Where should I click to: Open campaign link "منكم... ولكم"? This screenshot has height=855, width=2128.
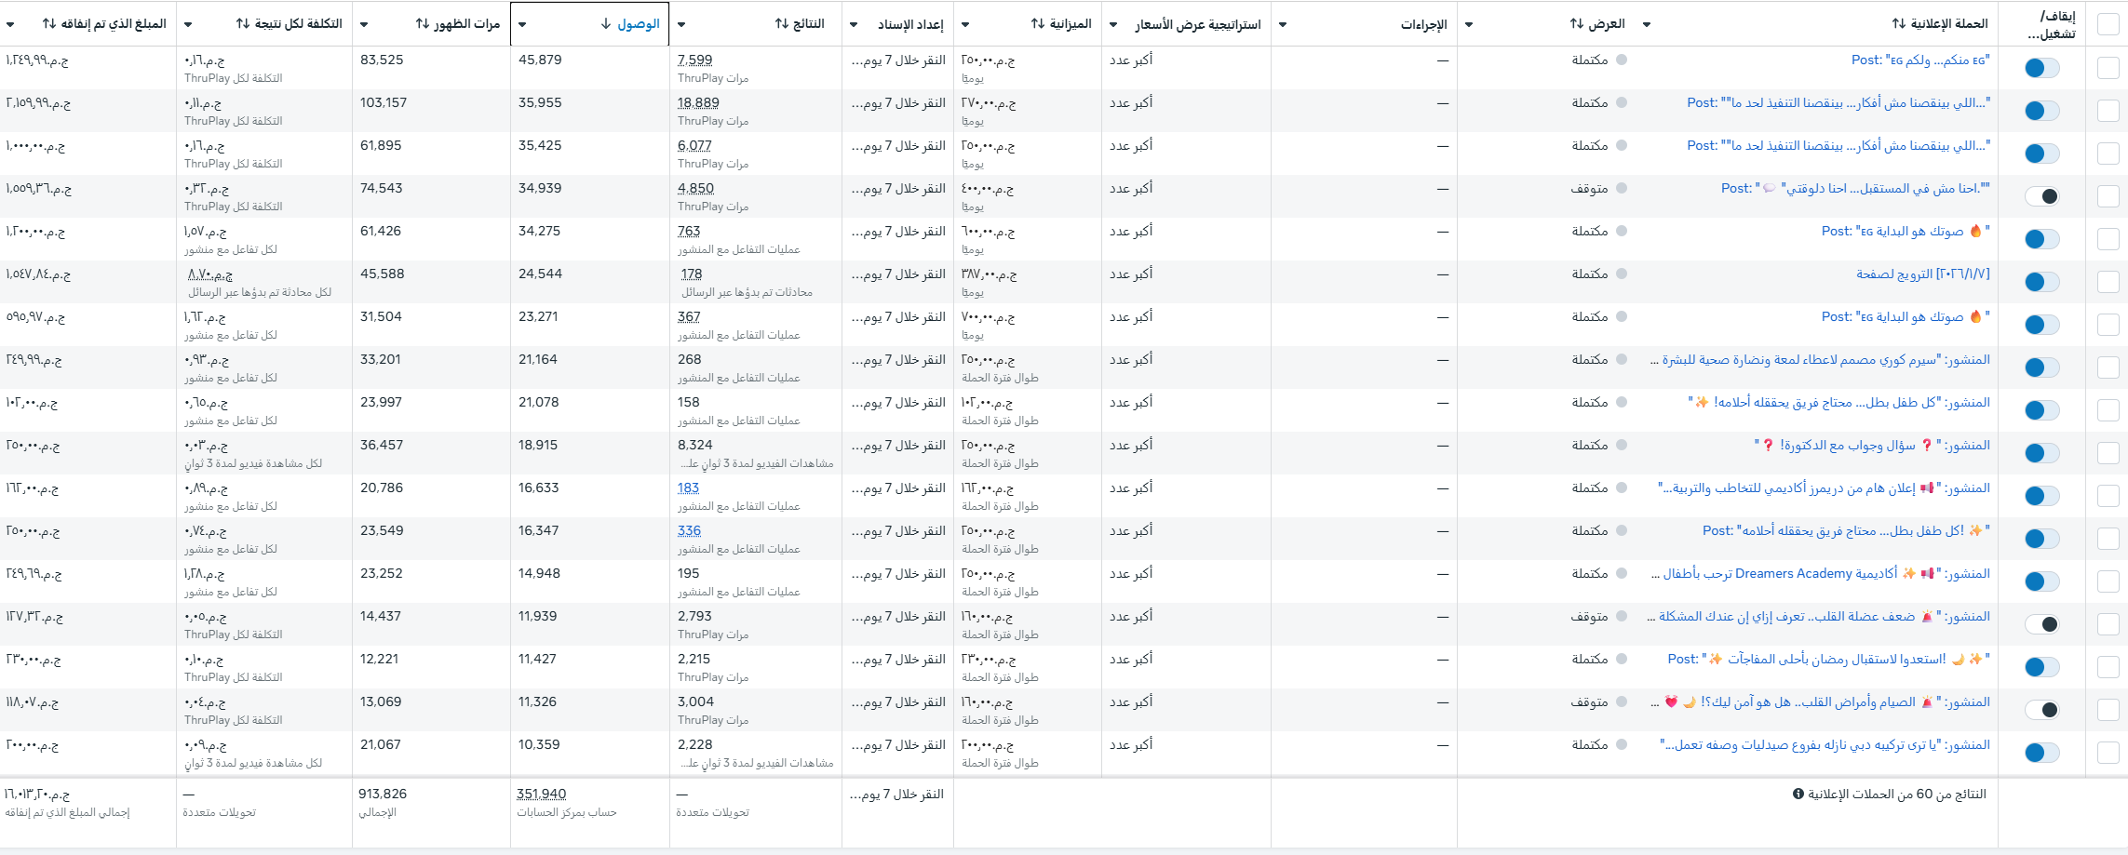(1920, 60)
